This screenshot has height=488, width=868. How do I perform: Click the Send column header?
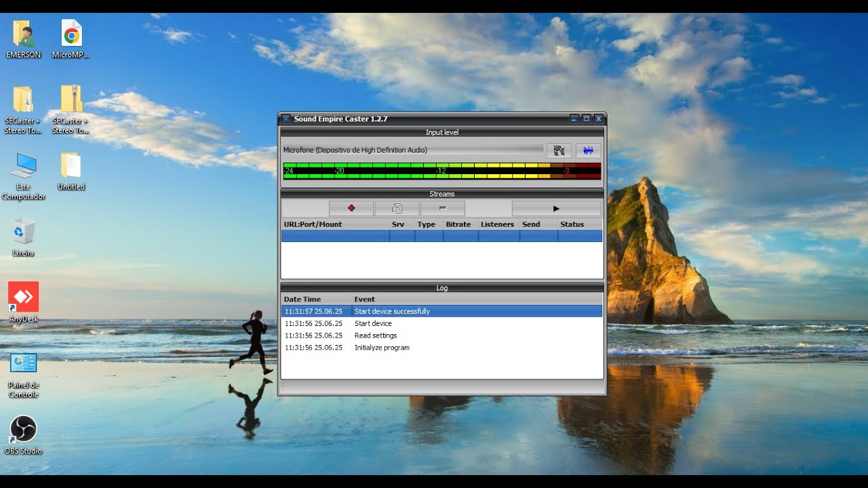tap(539, 224)
